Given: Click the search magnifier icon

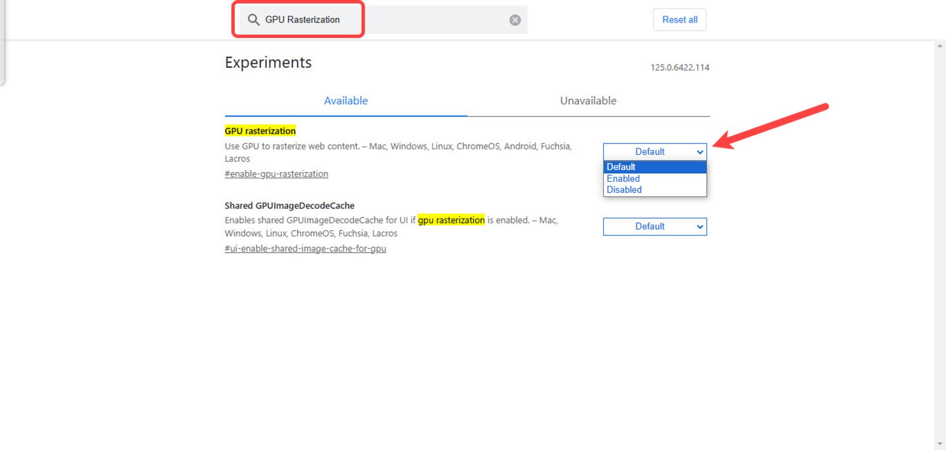Looking at the screenshot, I should coord(253,20).
